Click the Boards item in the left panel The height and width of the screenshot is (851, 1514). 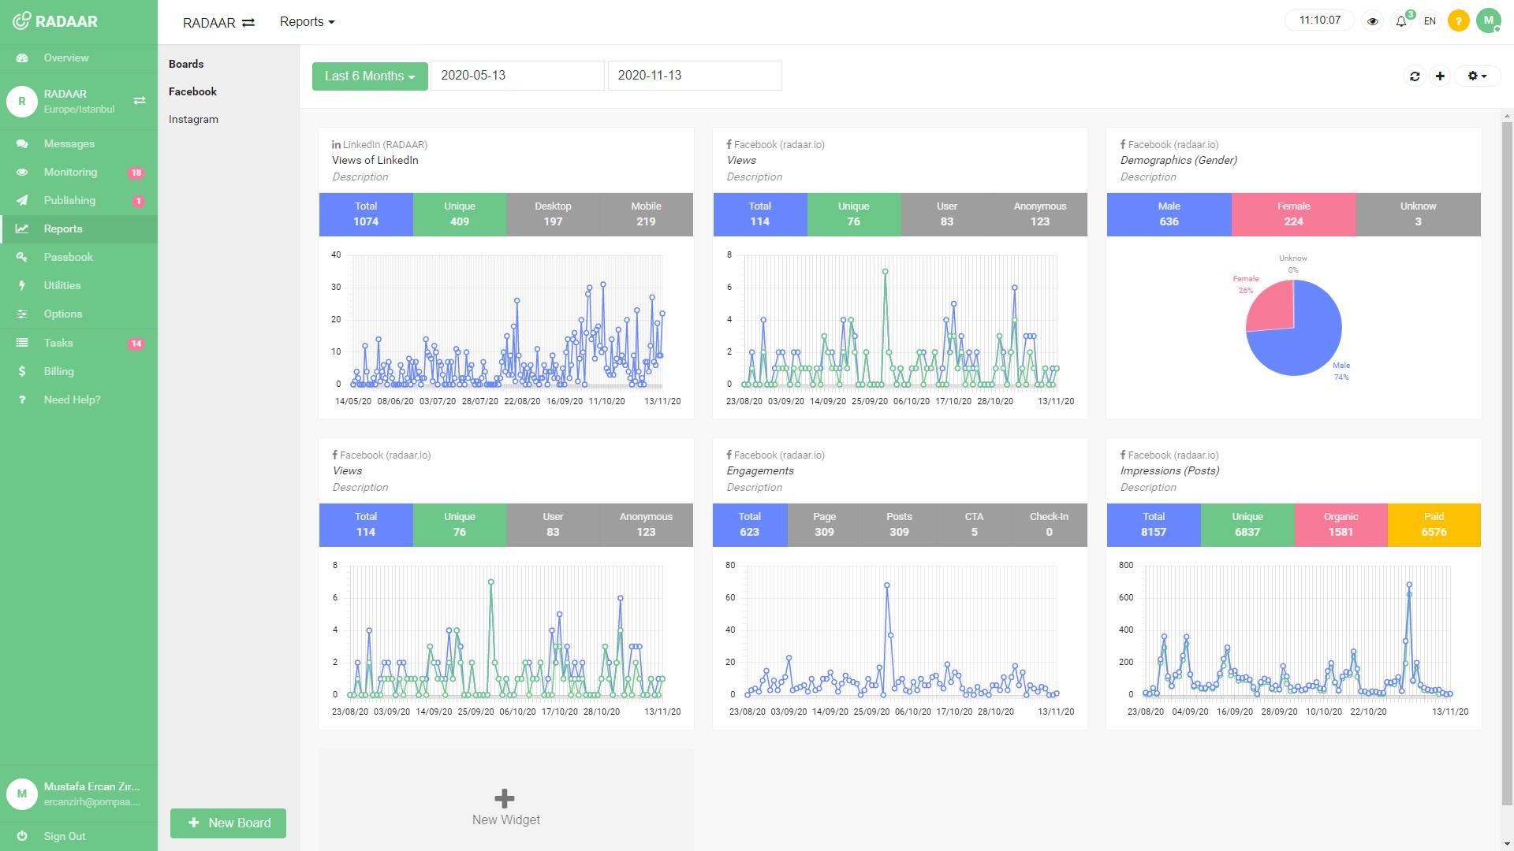186,63
